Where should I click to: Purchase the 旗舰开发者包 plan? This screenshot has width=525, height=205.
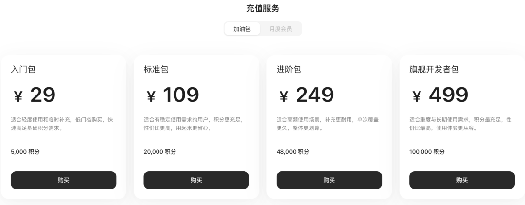coord(462,180)
